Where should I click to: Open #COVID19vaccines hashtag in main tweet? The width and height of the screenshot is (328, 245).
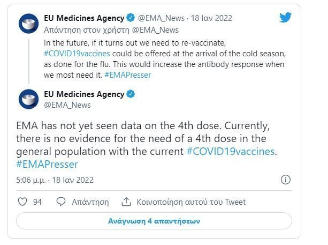point(231,151)
